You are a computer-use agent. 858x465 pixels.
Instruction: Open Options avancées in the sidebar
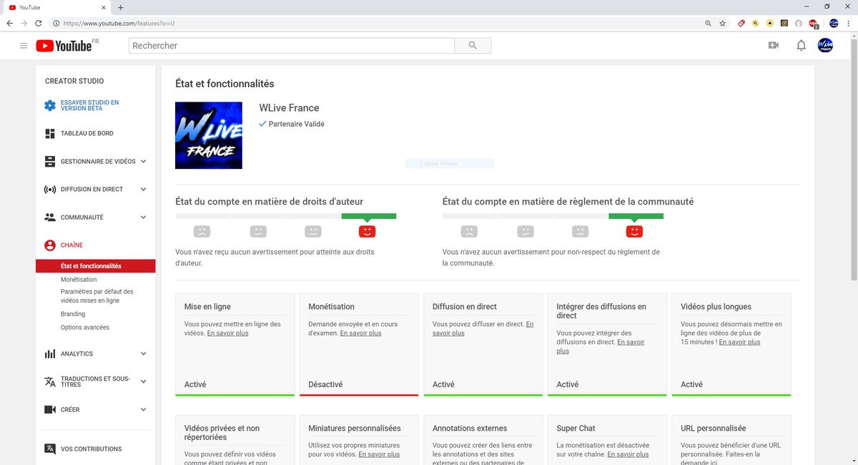[85, 328]
